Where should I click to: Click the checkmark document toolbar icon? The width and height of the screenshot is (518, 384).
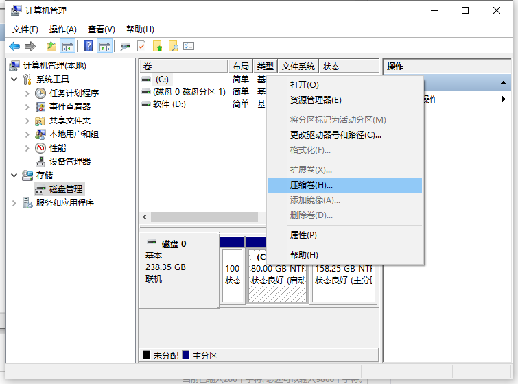(x=141, y=46)
